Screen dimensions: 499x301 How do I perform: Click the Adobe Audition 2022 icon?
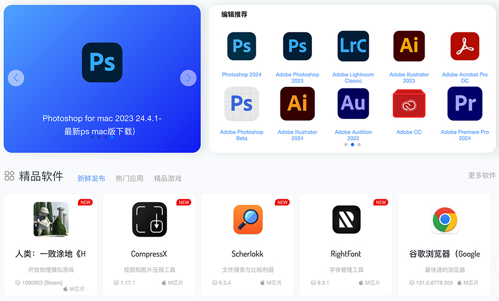tap(353, 103)
